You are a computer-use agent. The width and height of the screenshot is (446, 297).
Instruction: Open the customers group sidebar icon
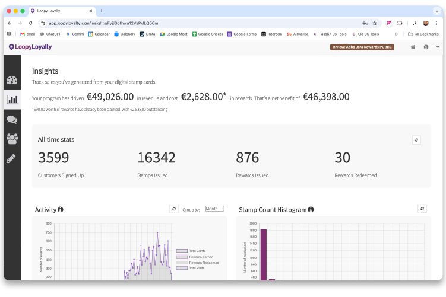click(x=12, y=139)
